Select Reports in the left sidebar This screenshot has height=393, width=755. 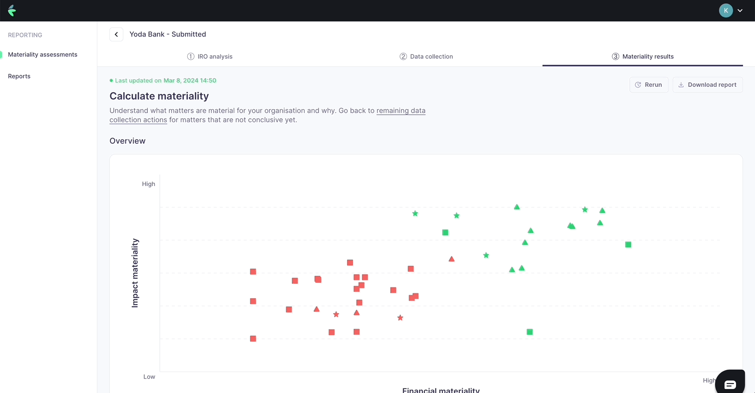pyautogui.click(x=19, y=76)
